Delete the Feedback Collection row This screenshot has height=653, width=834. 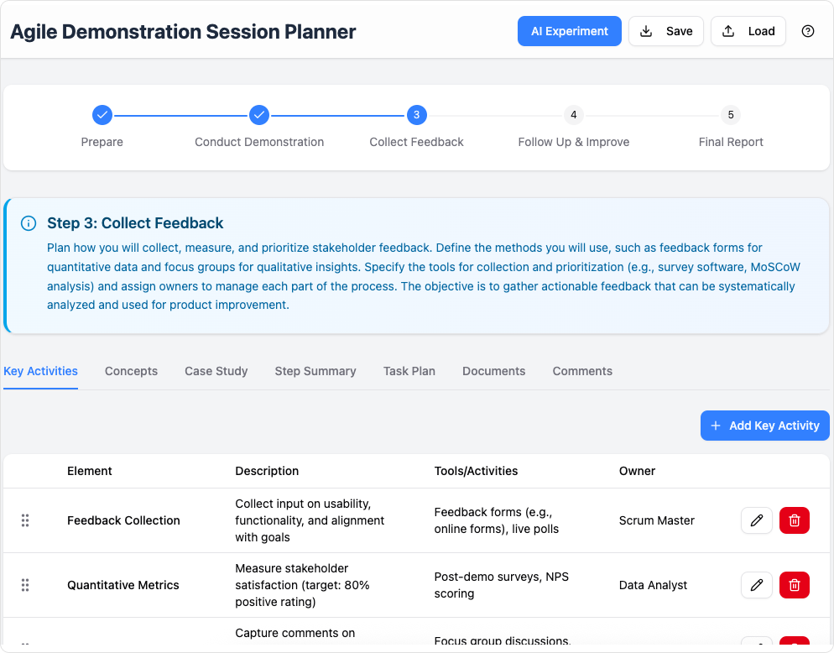[794, 520]
